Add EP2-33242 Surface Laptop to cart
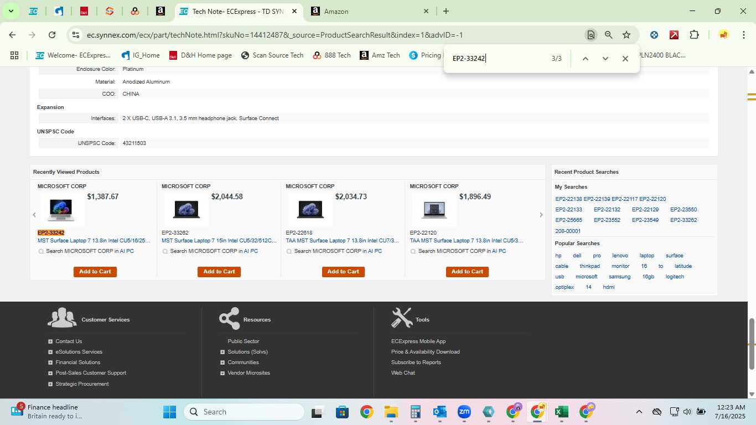This screenshot has height=425, width=756. [95, 272]
